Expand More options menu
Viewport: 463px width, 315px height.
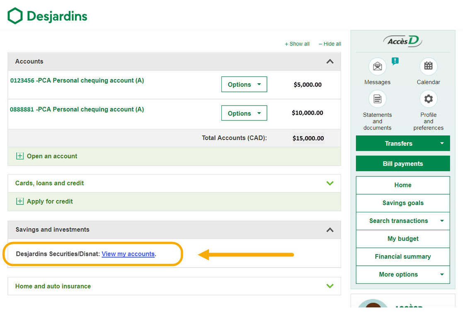(403, 274)
